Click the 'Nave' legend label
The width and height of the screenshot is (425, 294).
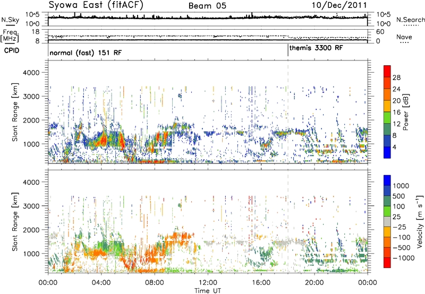tap(404, 37)
